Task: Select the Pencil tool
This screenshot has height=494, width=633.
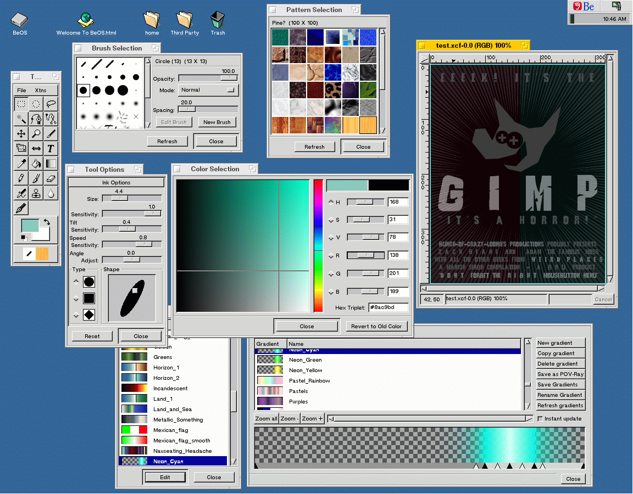Action: [21, 178]
